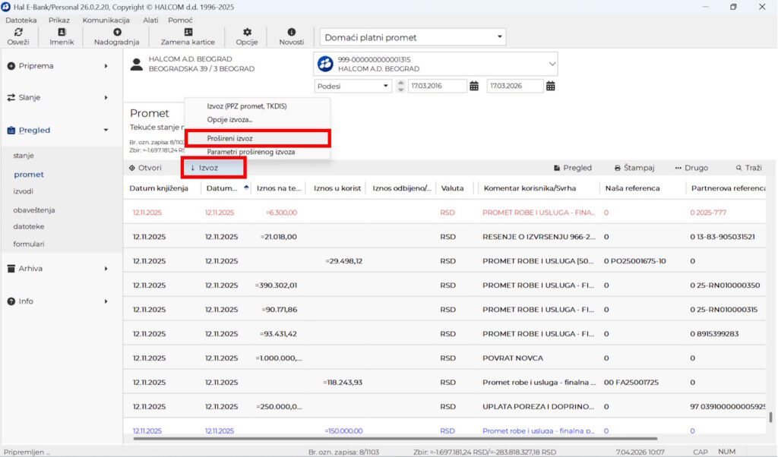Open Opcije settings gear
The image size is (778, 457).
(247, 33)
